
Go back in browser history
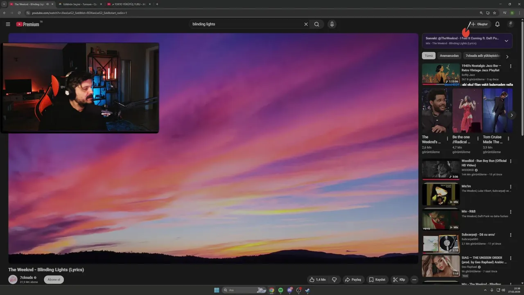coord(5,13)
